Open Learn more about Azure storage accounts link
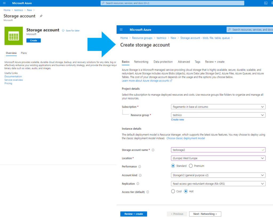273x223 pixels. (147, 81)
